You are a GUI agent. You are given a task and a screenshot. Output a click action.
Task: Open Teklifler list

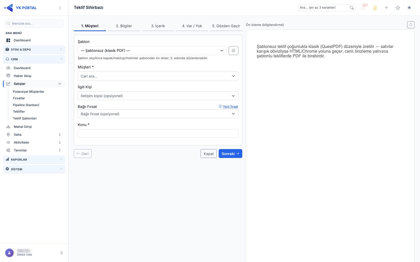pyautogui.click(x=19, y=112)
